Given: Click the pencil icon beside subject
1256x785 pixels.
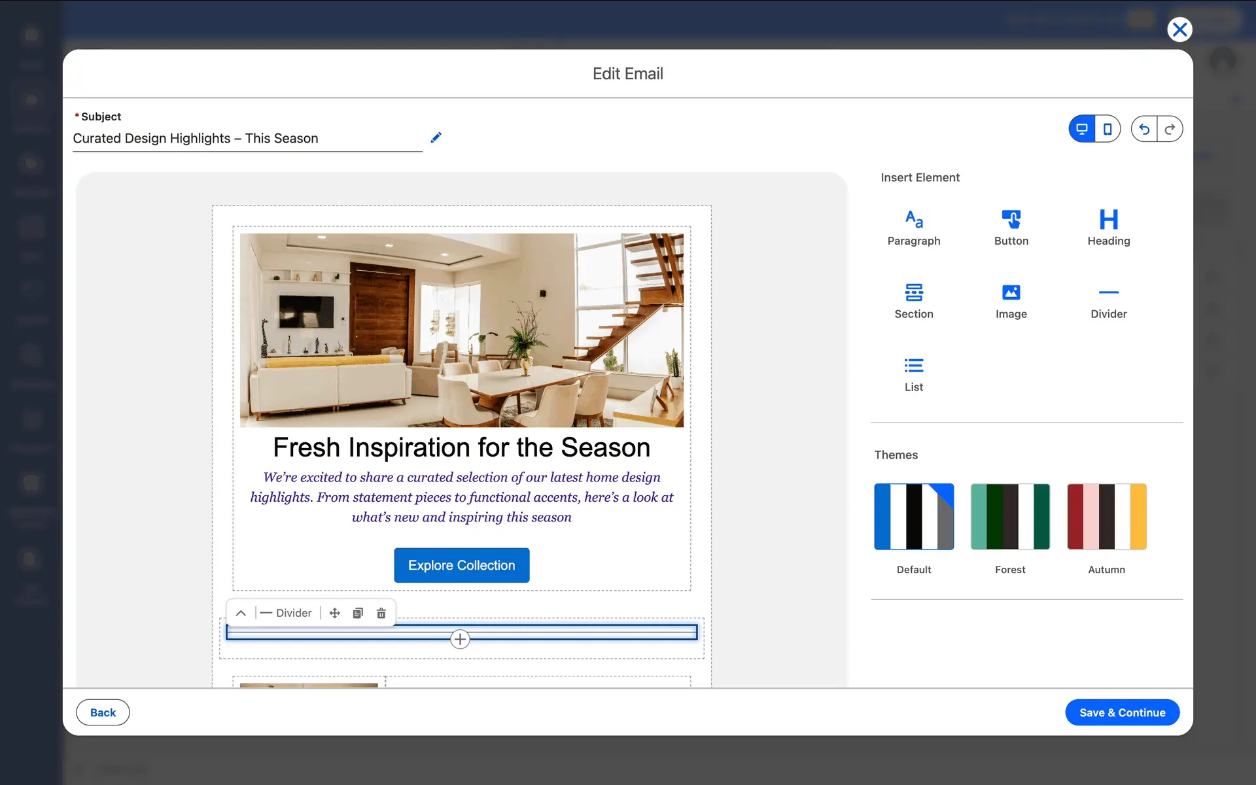Looking at the screenshot, I should coord(436,137).
